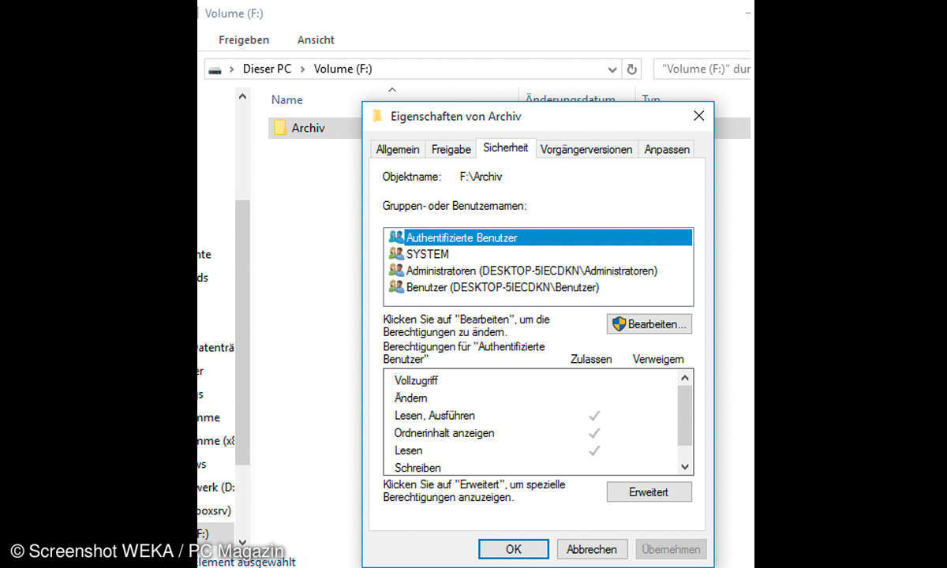Click the Administratoren group icon
This screenshot has width=947, height=568.
tap(395, 271)
